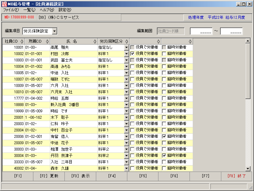The height and width of the screenshot is (191, 254).
Task: Click the [F2] 更新 button
Action: coord(49,176)
